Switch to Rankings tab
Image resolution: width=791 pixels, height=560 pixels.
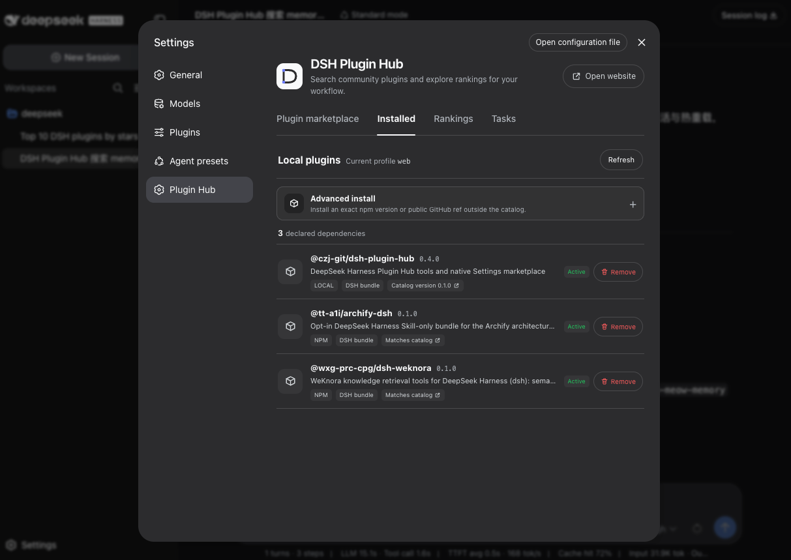pyautogui.click(x=453, y=119)
